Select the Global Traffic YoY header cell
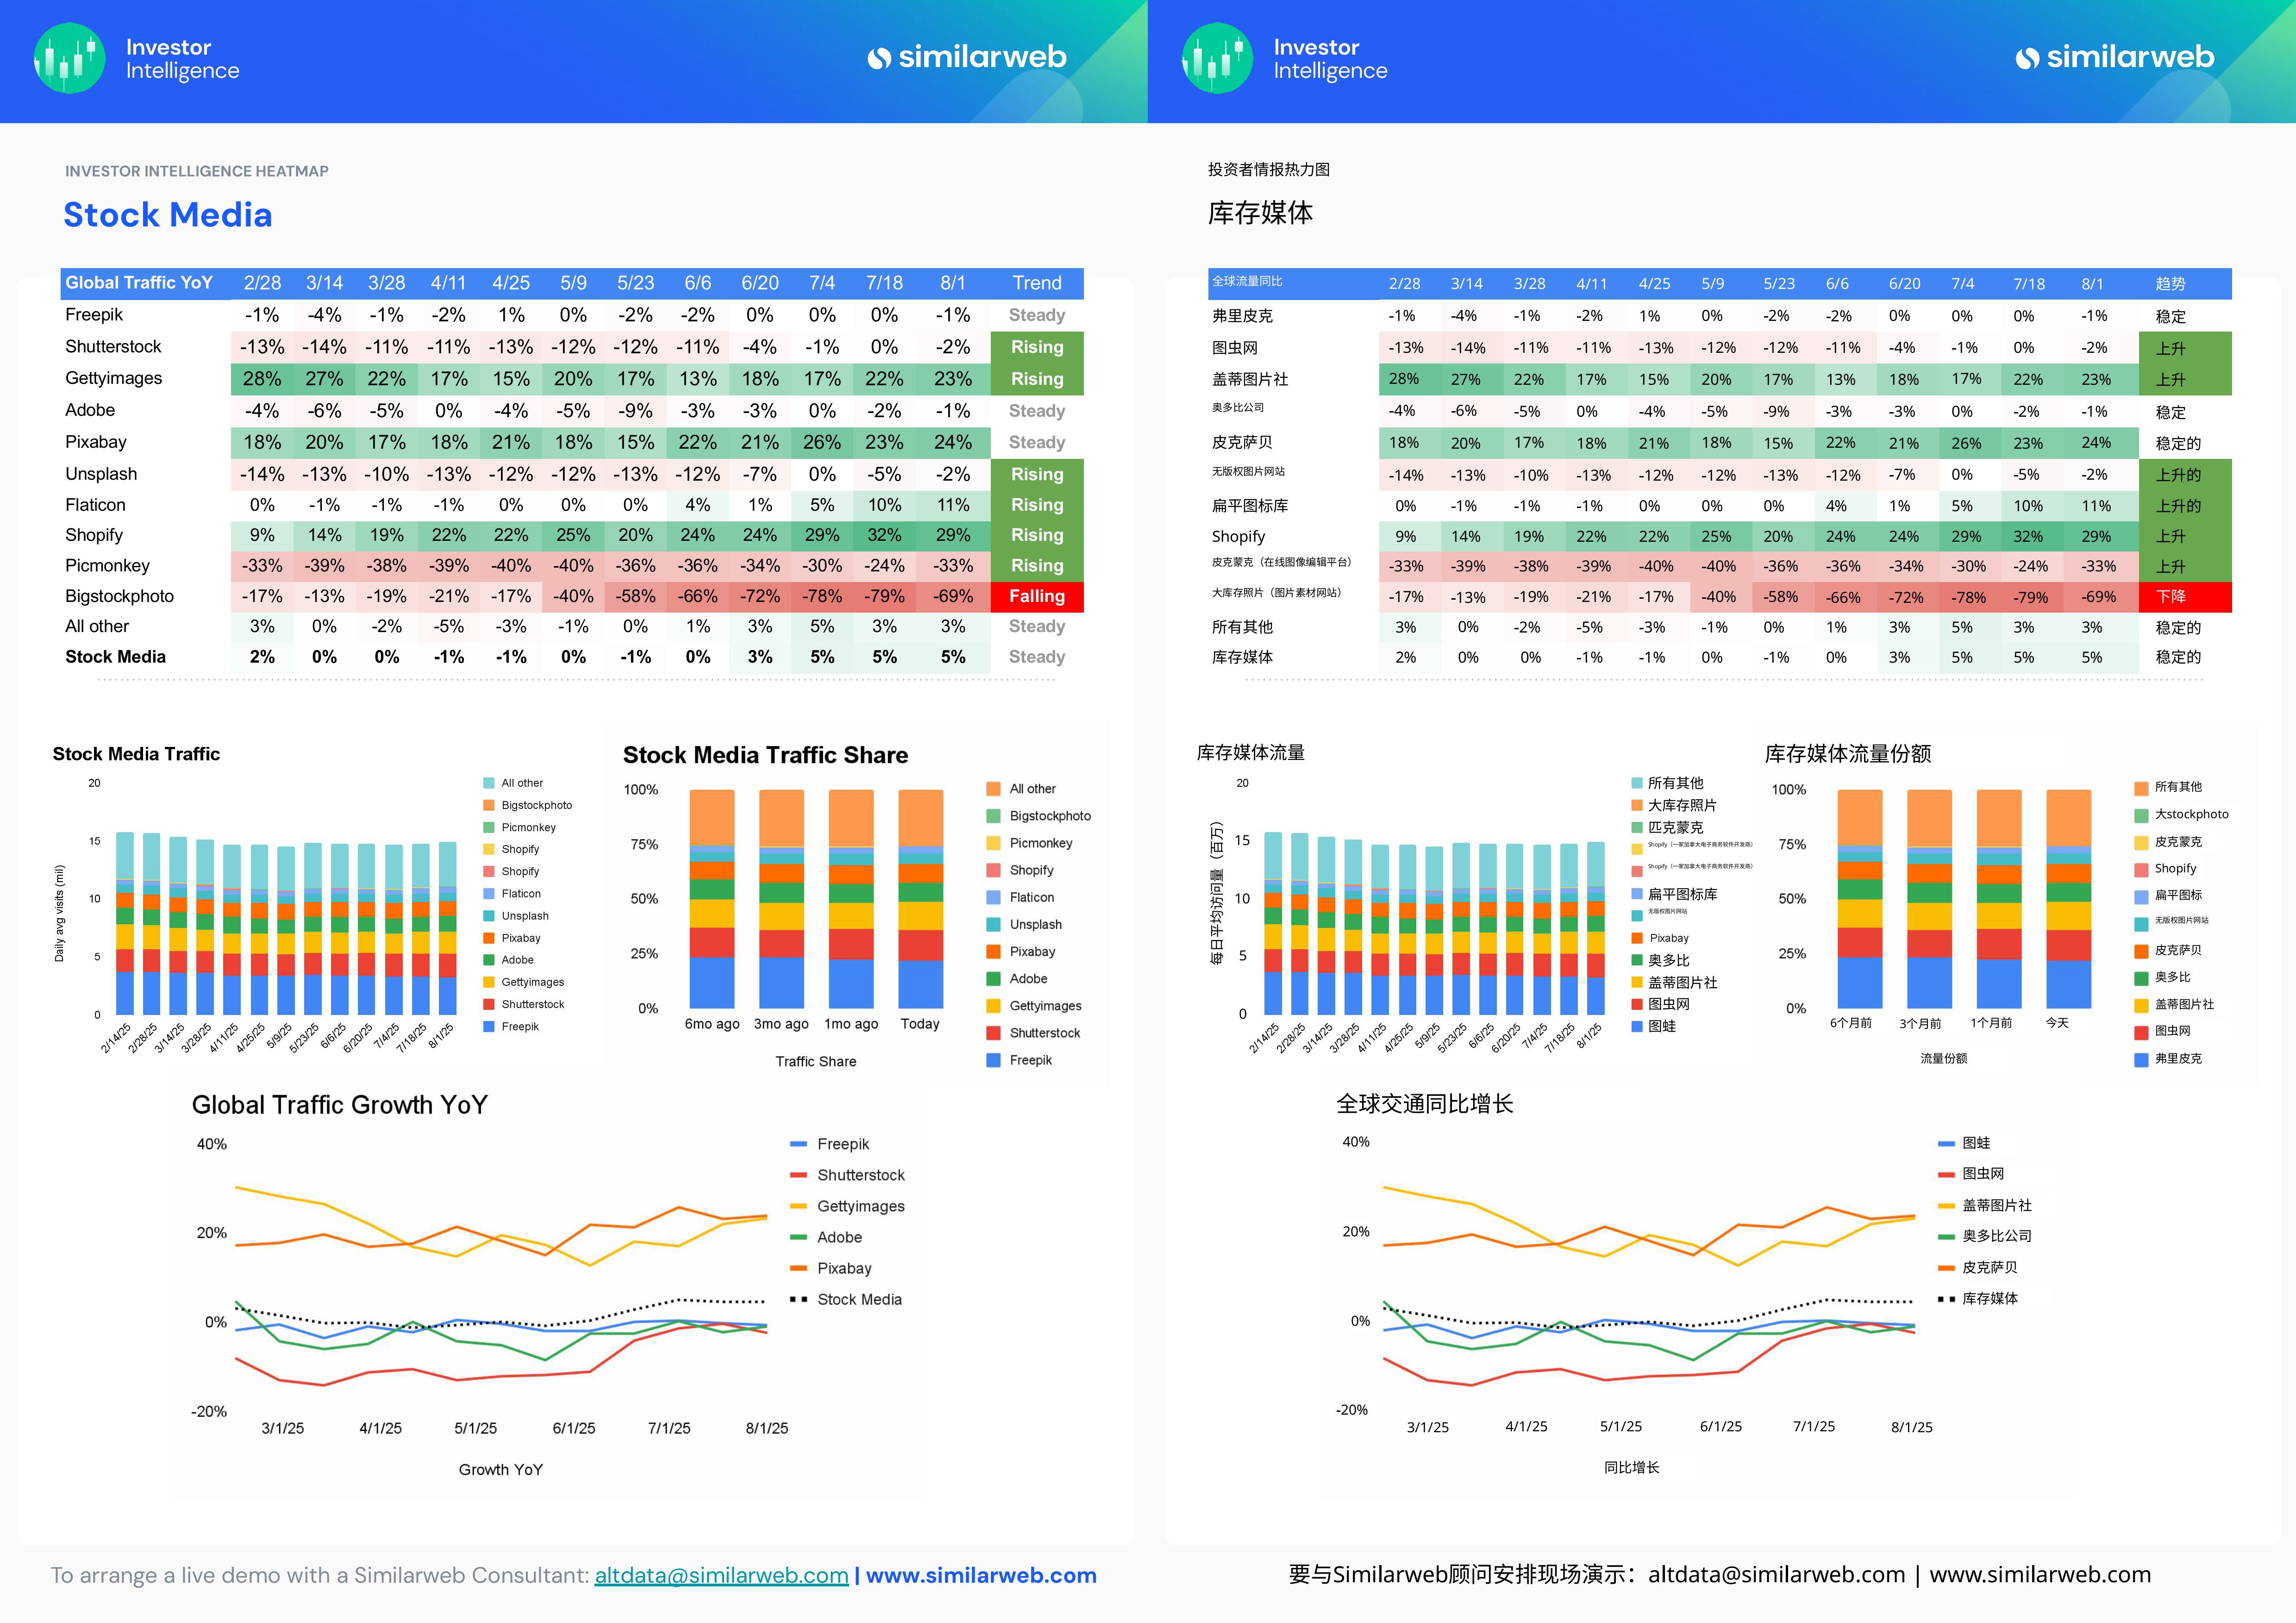Image resolution: width=2296 pixels, height=1623 pixels. pos(140,283)
